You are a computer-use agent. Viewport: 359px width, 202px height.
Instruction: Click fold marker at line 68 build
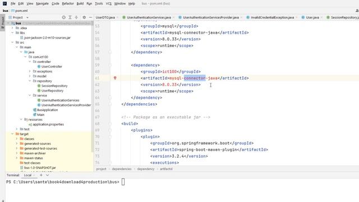pos(110,123)
